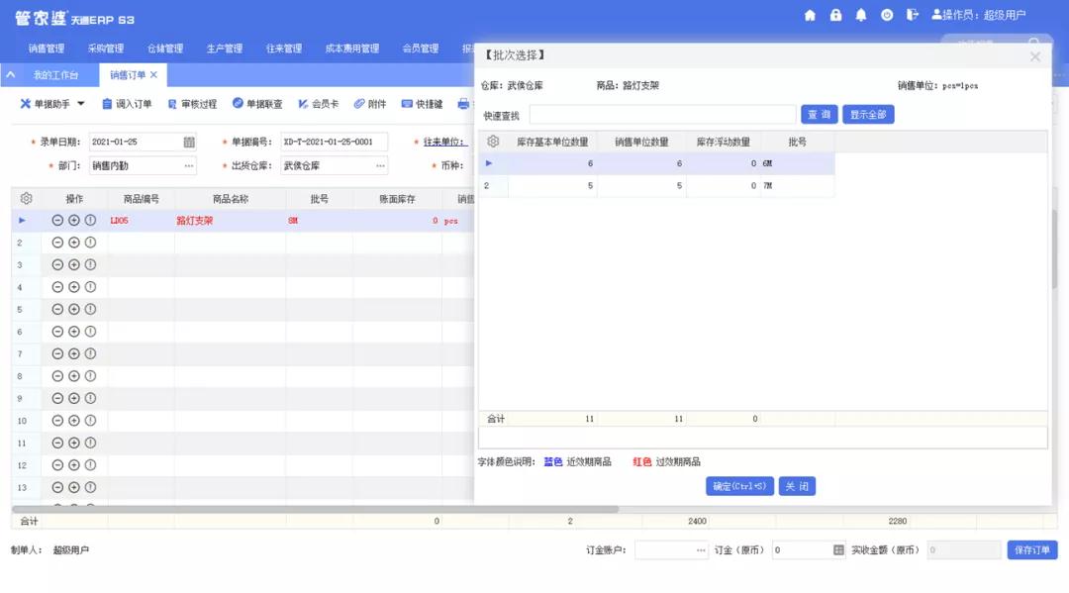
Task: Collapse the tab bar with the up chevron
Action: click(11, 75)
